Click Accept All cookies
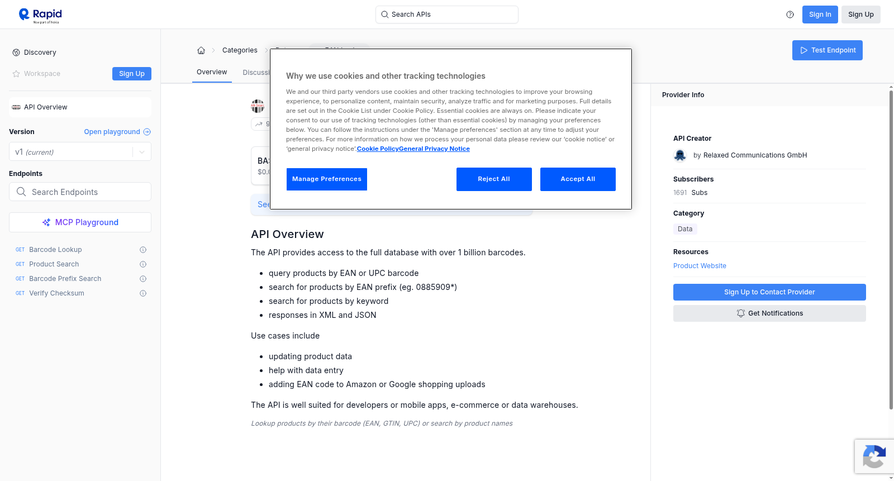This screenshot has width=894, height=481. pos(578,179)
